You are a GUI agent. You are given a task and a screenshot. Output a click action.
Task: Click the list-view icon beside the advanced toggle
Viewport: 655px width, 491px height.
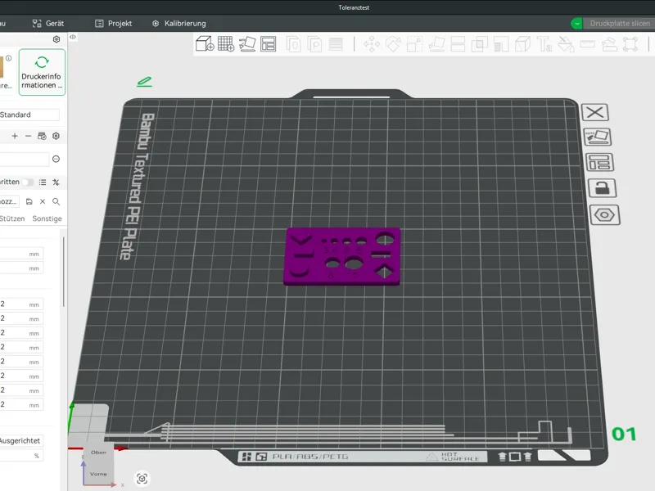pyautogui.click(x=43, y=182)
